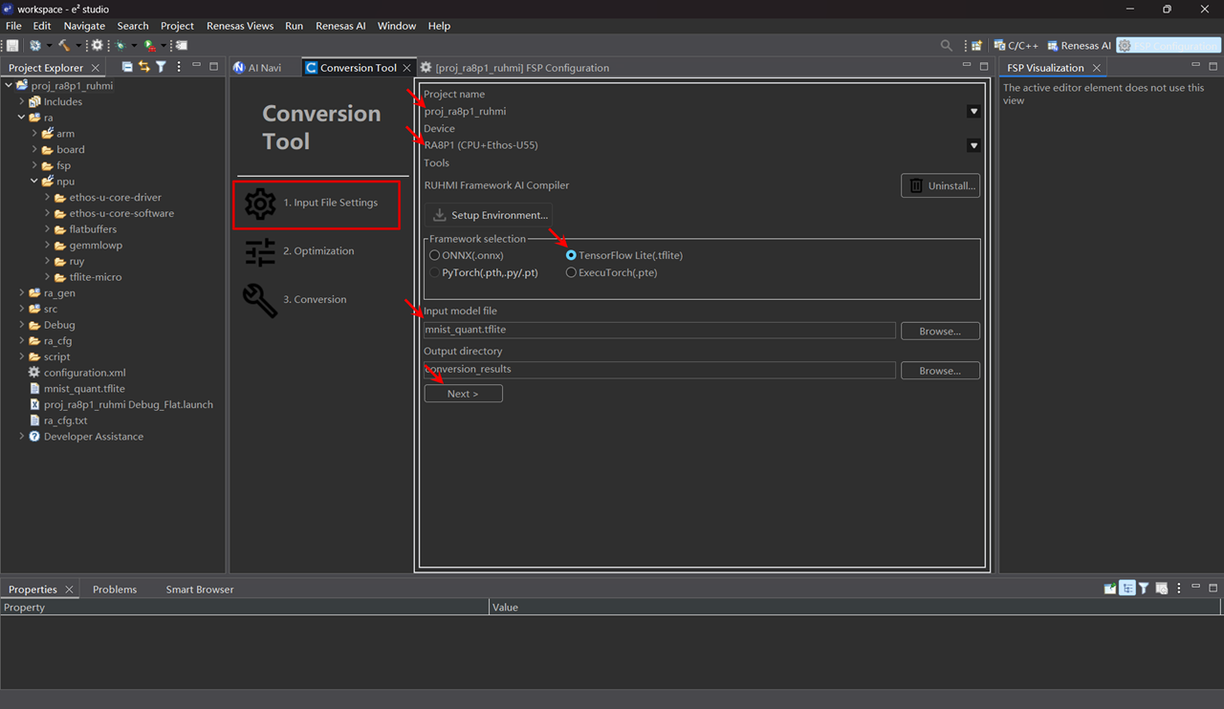Expand the Includes tree node
Image resolution: width=1224 pixels, height=709 pixels.
pyautogui.click(x=22, y=101)
